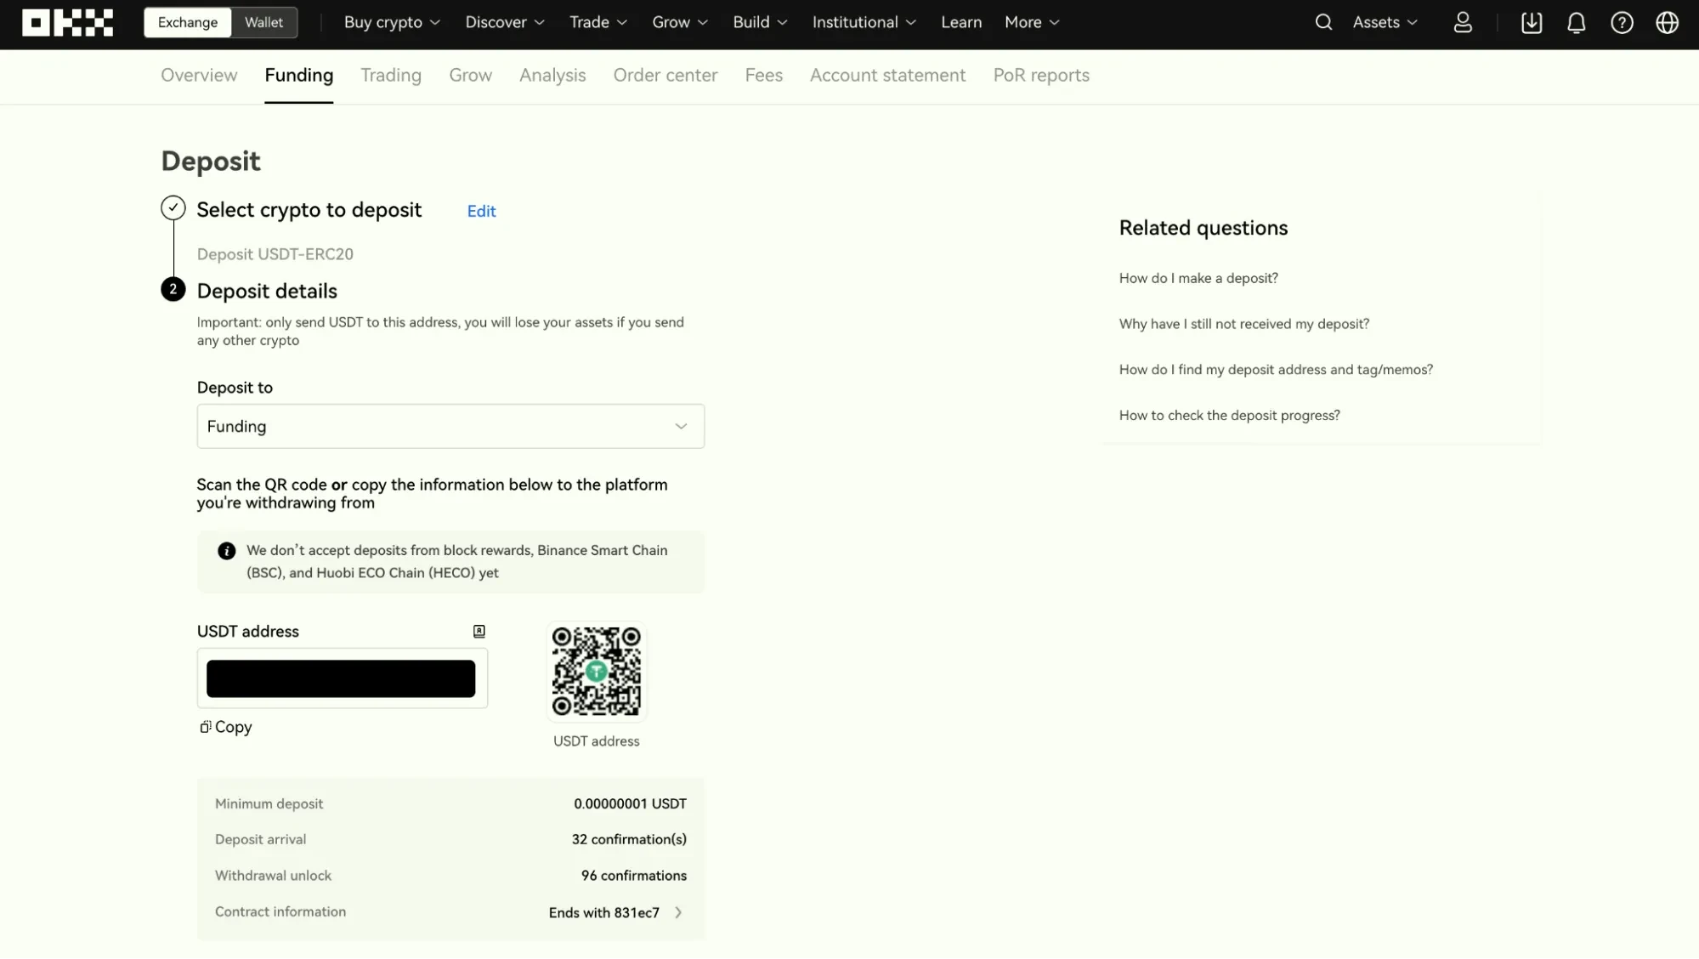Click the info icon in deposit notice

pos(226,551)
